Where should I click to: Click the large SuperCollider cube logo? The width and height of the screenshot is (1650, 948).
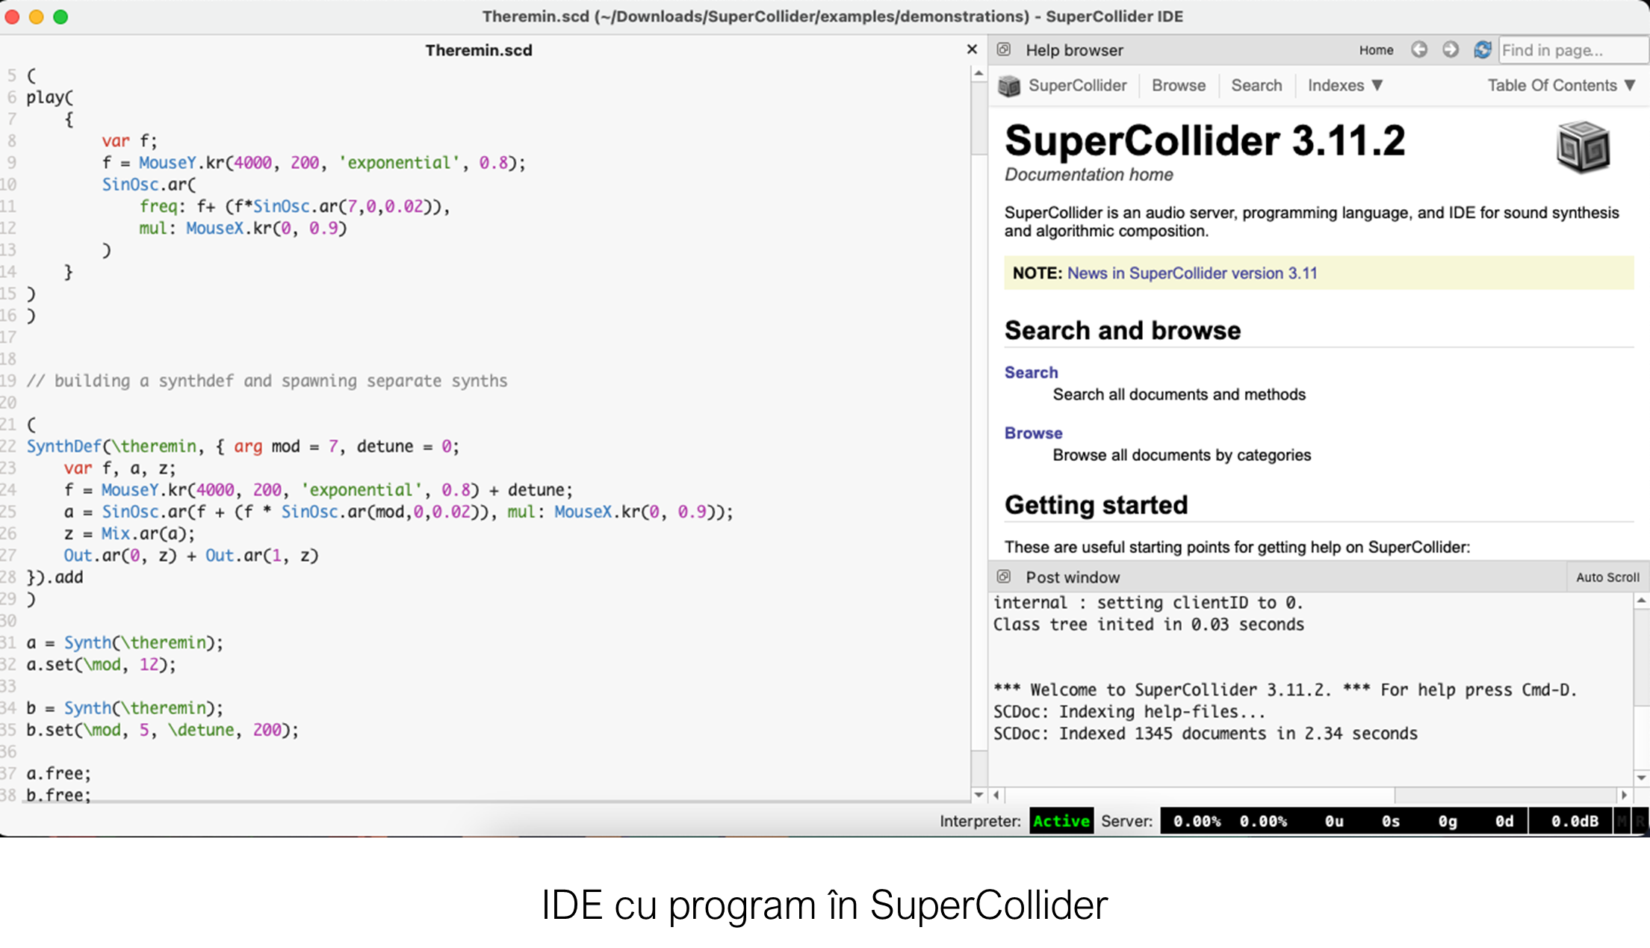pos(1582,147)
